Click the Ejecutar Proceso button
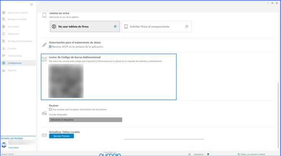The width and height of the screenshot is (281, 156). tap(62, 136)
